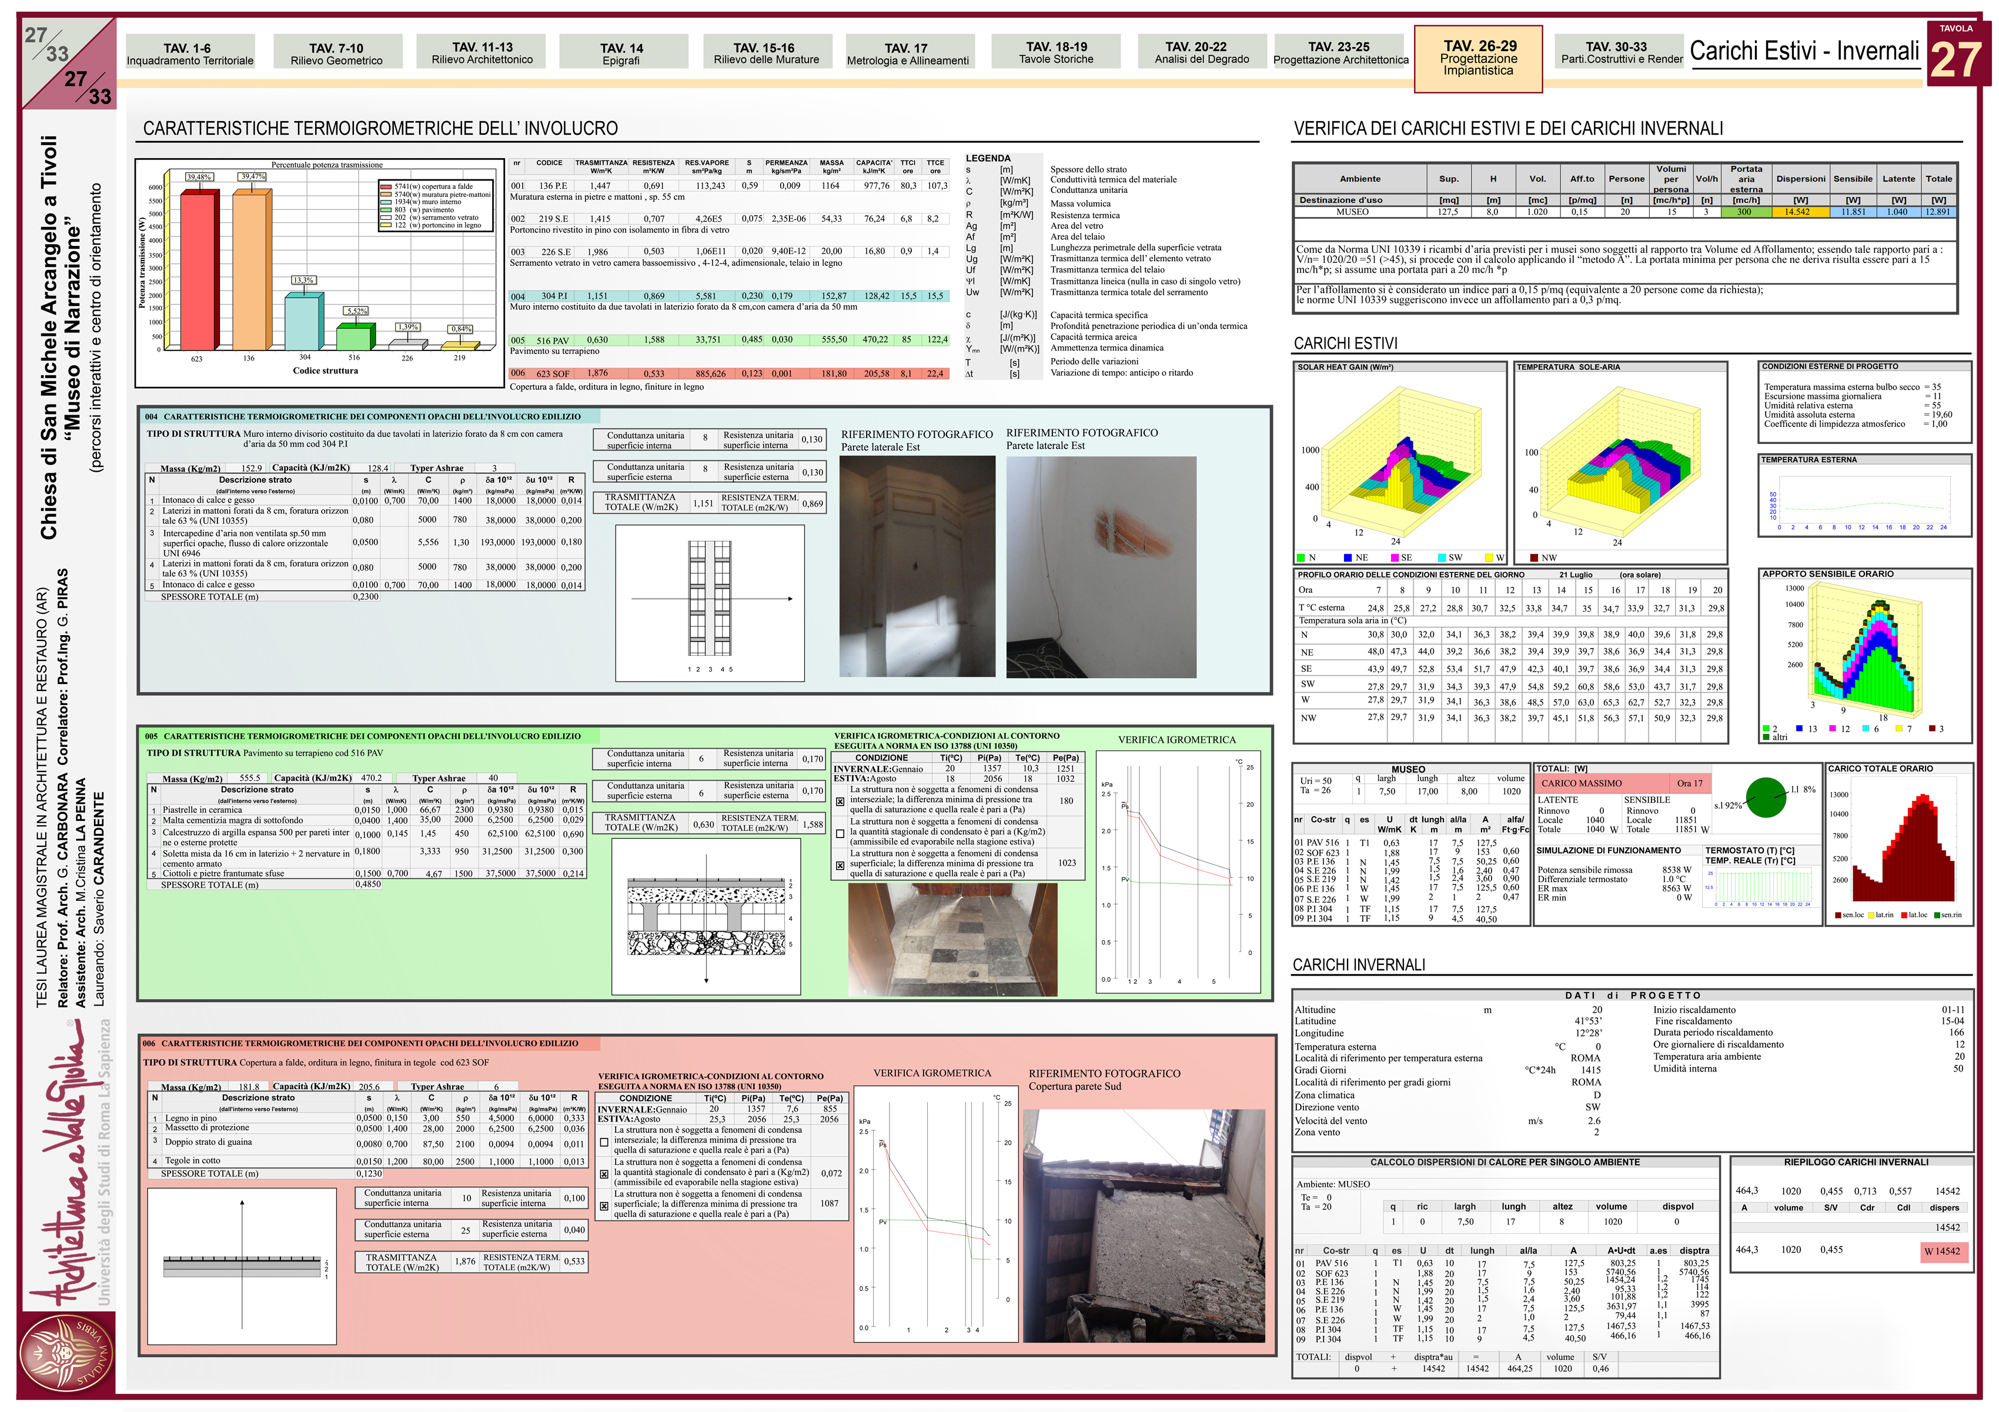Screen dimensions: 1999x1412
Task: Check the empty quantità stagionale box in section 005
Action: click(840, 833)
